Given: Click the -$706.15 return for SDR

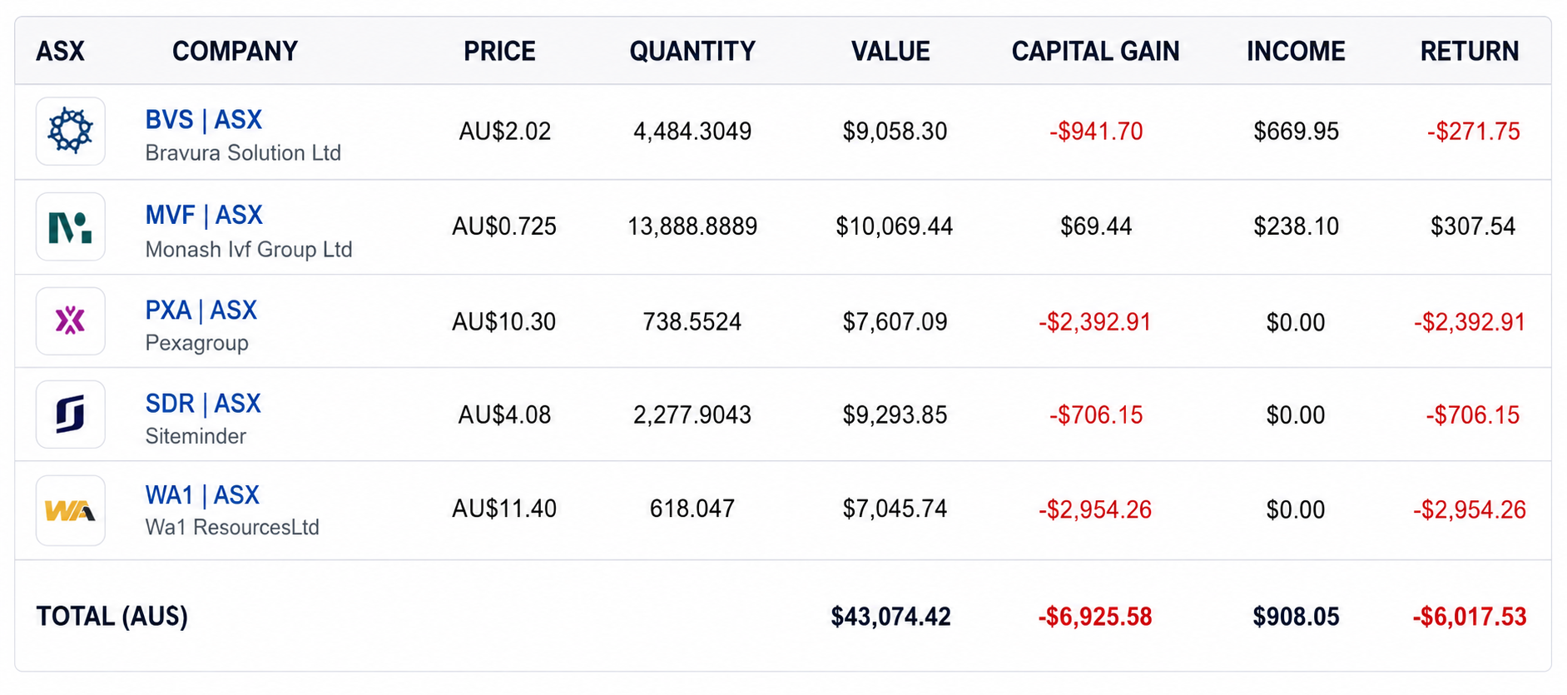Looking at the screenshot, I should click(1473, 415).
